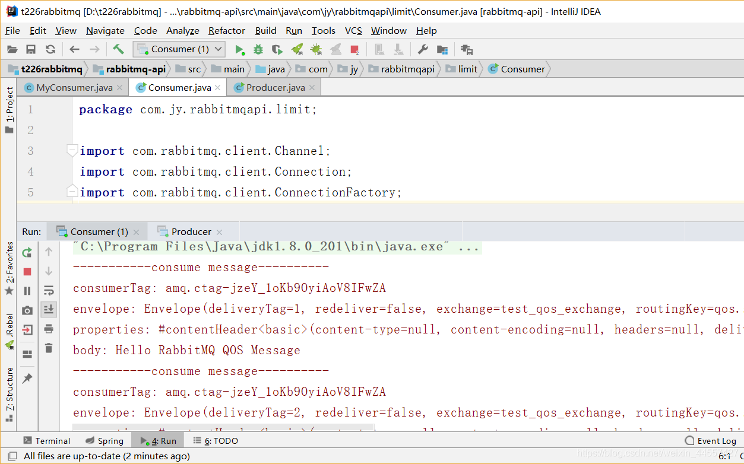Open the Refactor menu
744x464 pixels.
(x=226, y=30)
